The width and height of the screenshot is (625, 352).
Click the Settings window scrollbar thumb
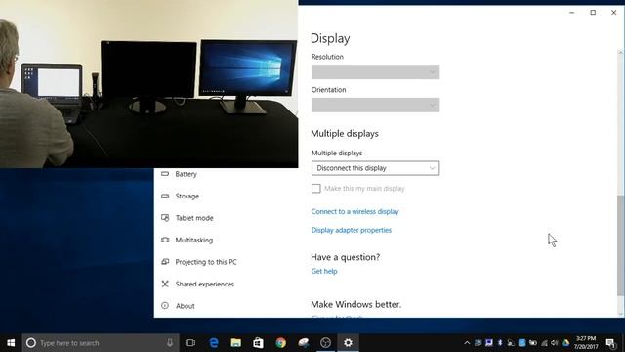(x=620, y=245)
